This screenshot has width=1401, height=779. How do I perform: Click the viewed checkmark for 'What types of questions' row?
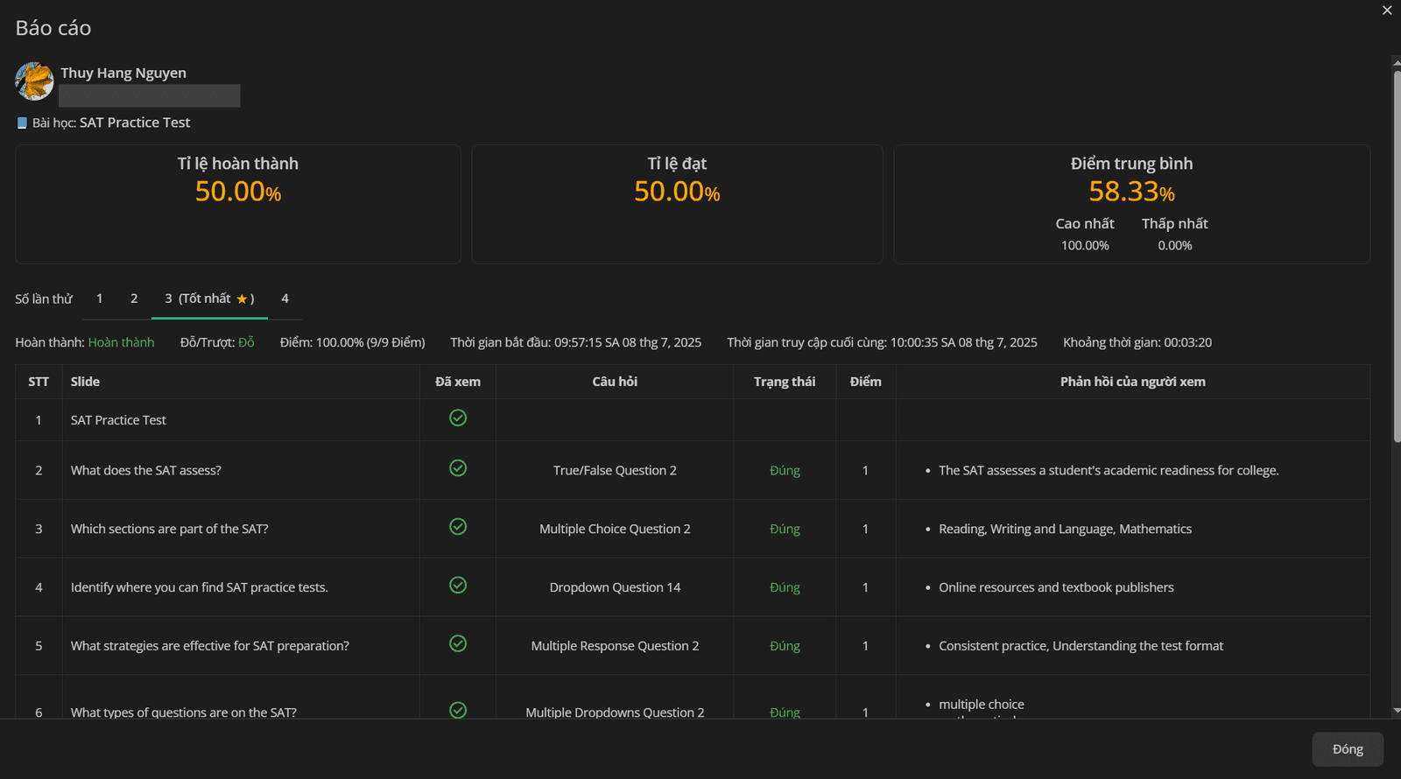coord(458,710)
